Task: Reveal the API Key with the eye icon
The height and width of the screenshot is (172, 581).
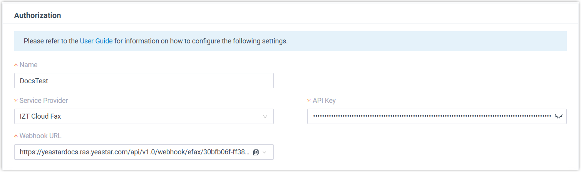Action: coord(558,116)
